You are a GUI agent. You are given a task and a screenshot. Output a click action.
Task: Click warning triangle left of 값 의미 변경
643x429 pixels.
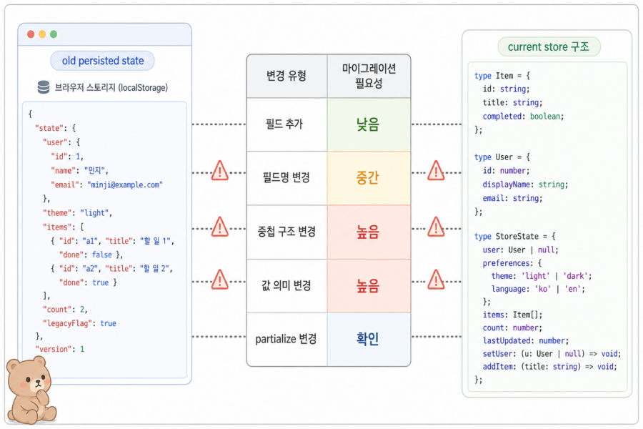[220, 280]
